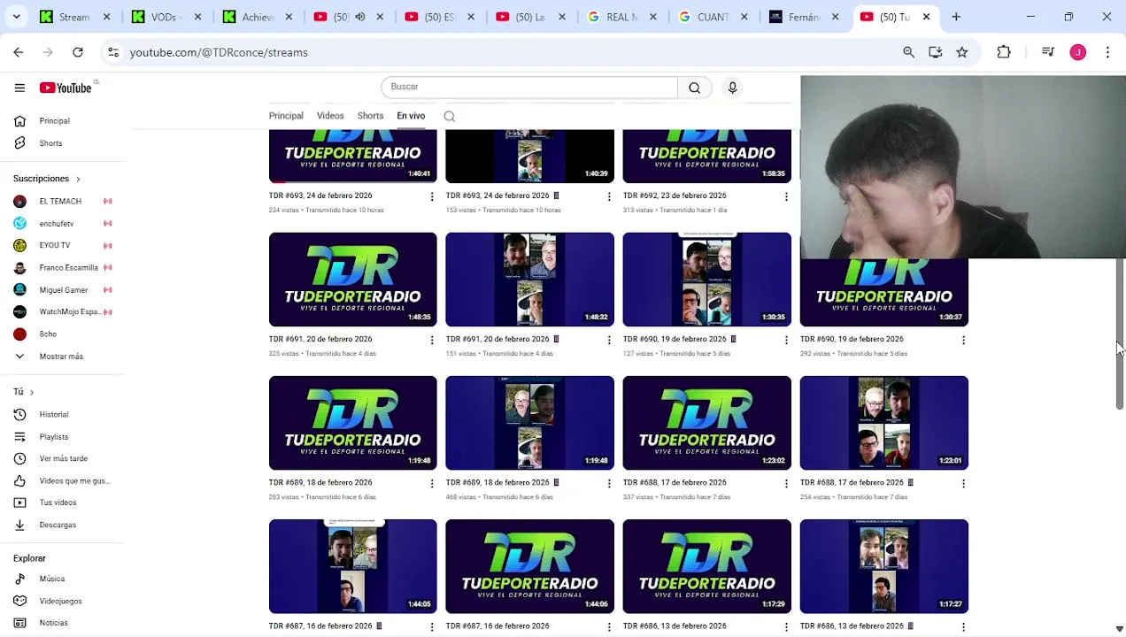This screenshot has height=637, width=1126.
Task: Click the address bar URL
Action: [219, 52]
